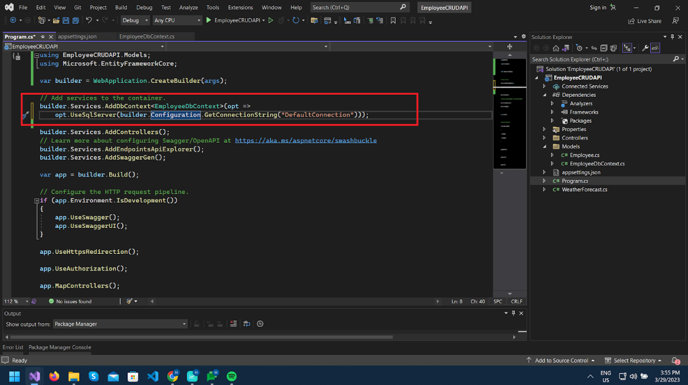Viewport: 688px width, 385px height.
Task: Click the Search (Ctrl+Q) box
Action: (359, 7)
